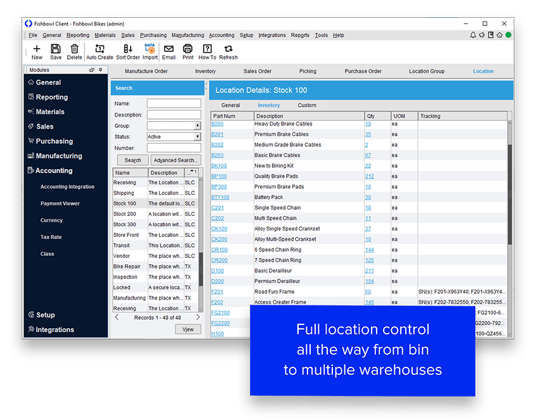Expand the Sales module group
Screen dimensions: 539x420
41,126
